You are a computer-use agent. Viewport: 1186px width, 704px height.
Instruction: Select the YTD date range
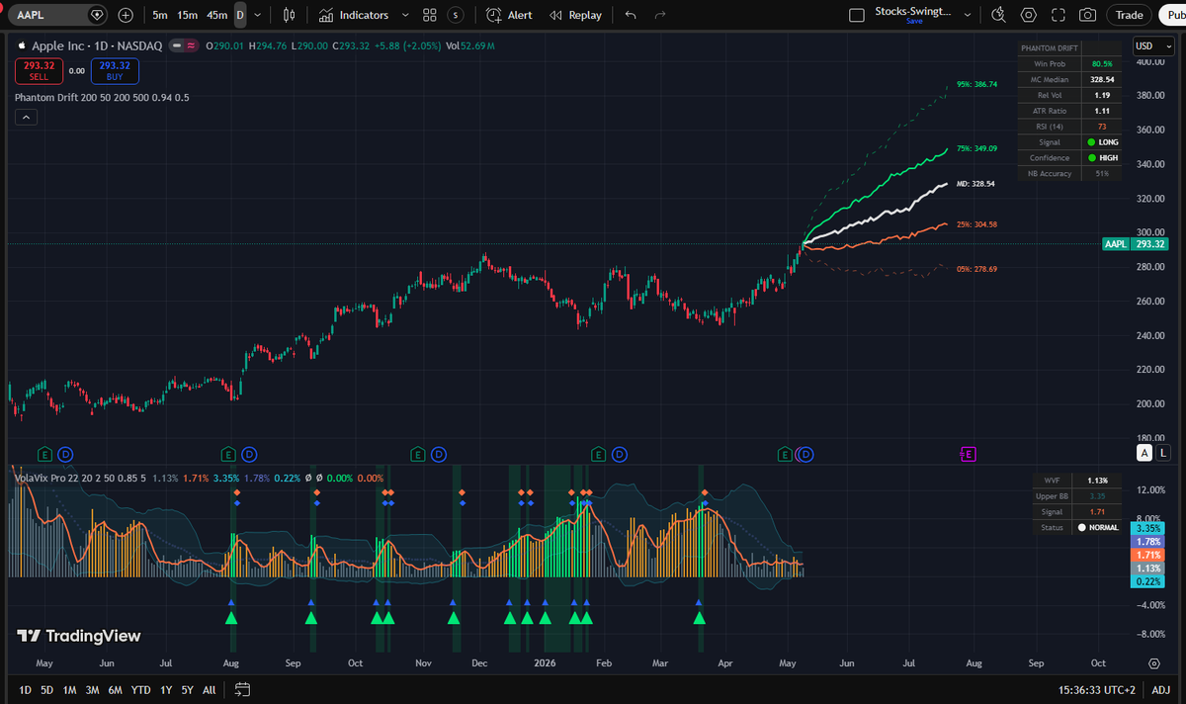point(141,690)
